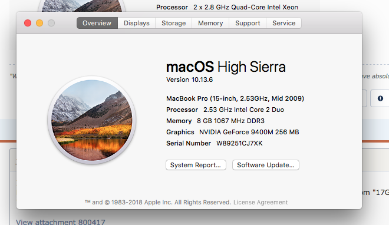Click Version 10.13.6 to reveal build number
389x225 pixels.
pos(190,80)
